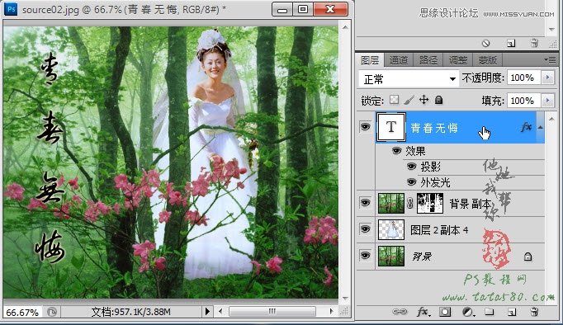563x325 pixels.
Task: Click the fx badge on 青春无悔 layer
Action: (526, 127)
